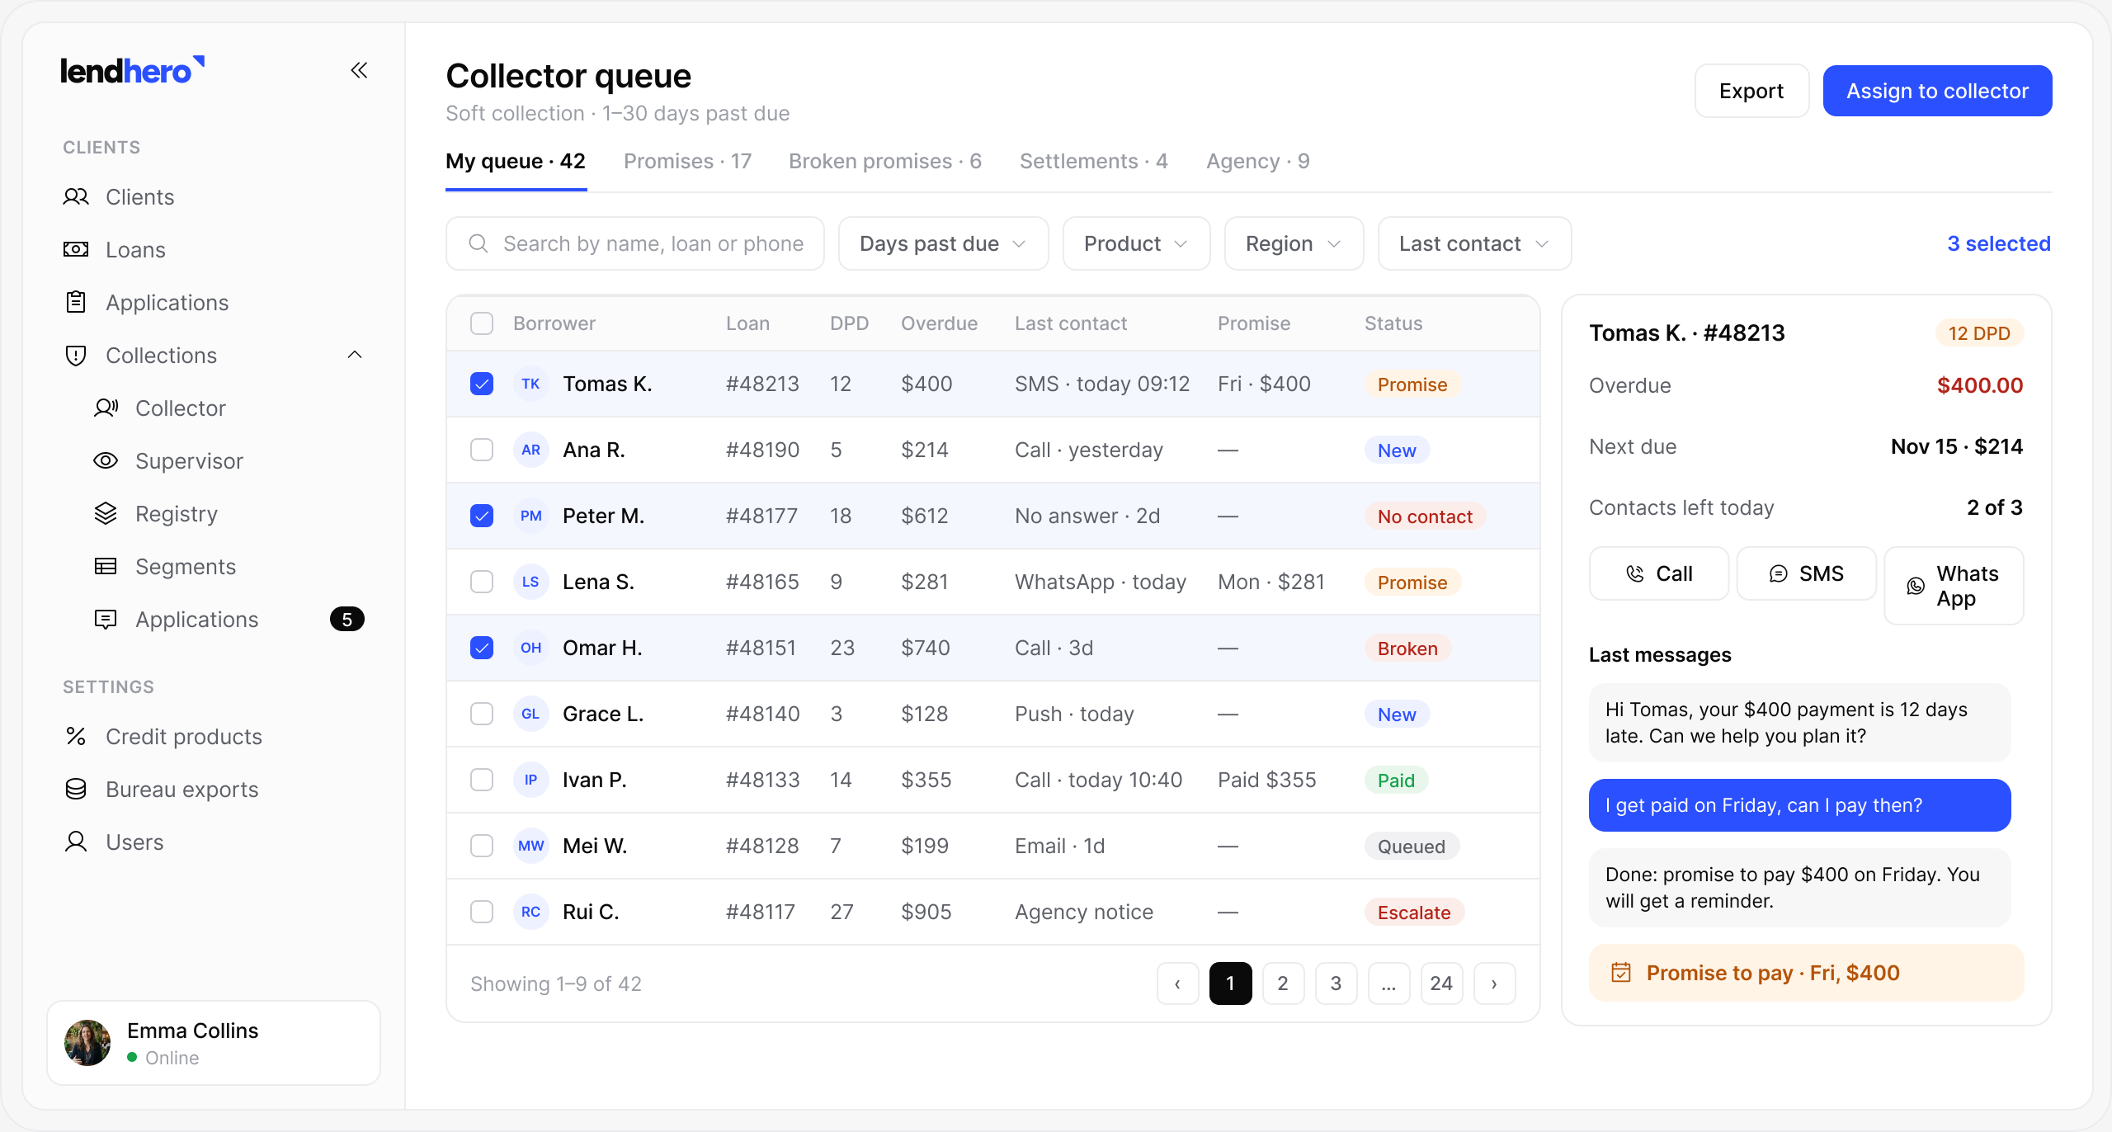Check Ana R. row checkbox
The height and width of the screenshot is (1132, 2112).
pos(482,450)
